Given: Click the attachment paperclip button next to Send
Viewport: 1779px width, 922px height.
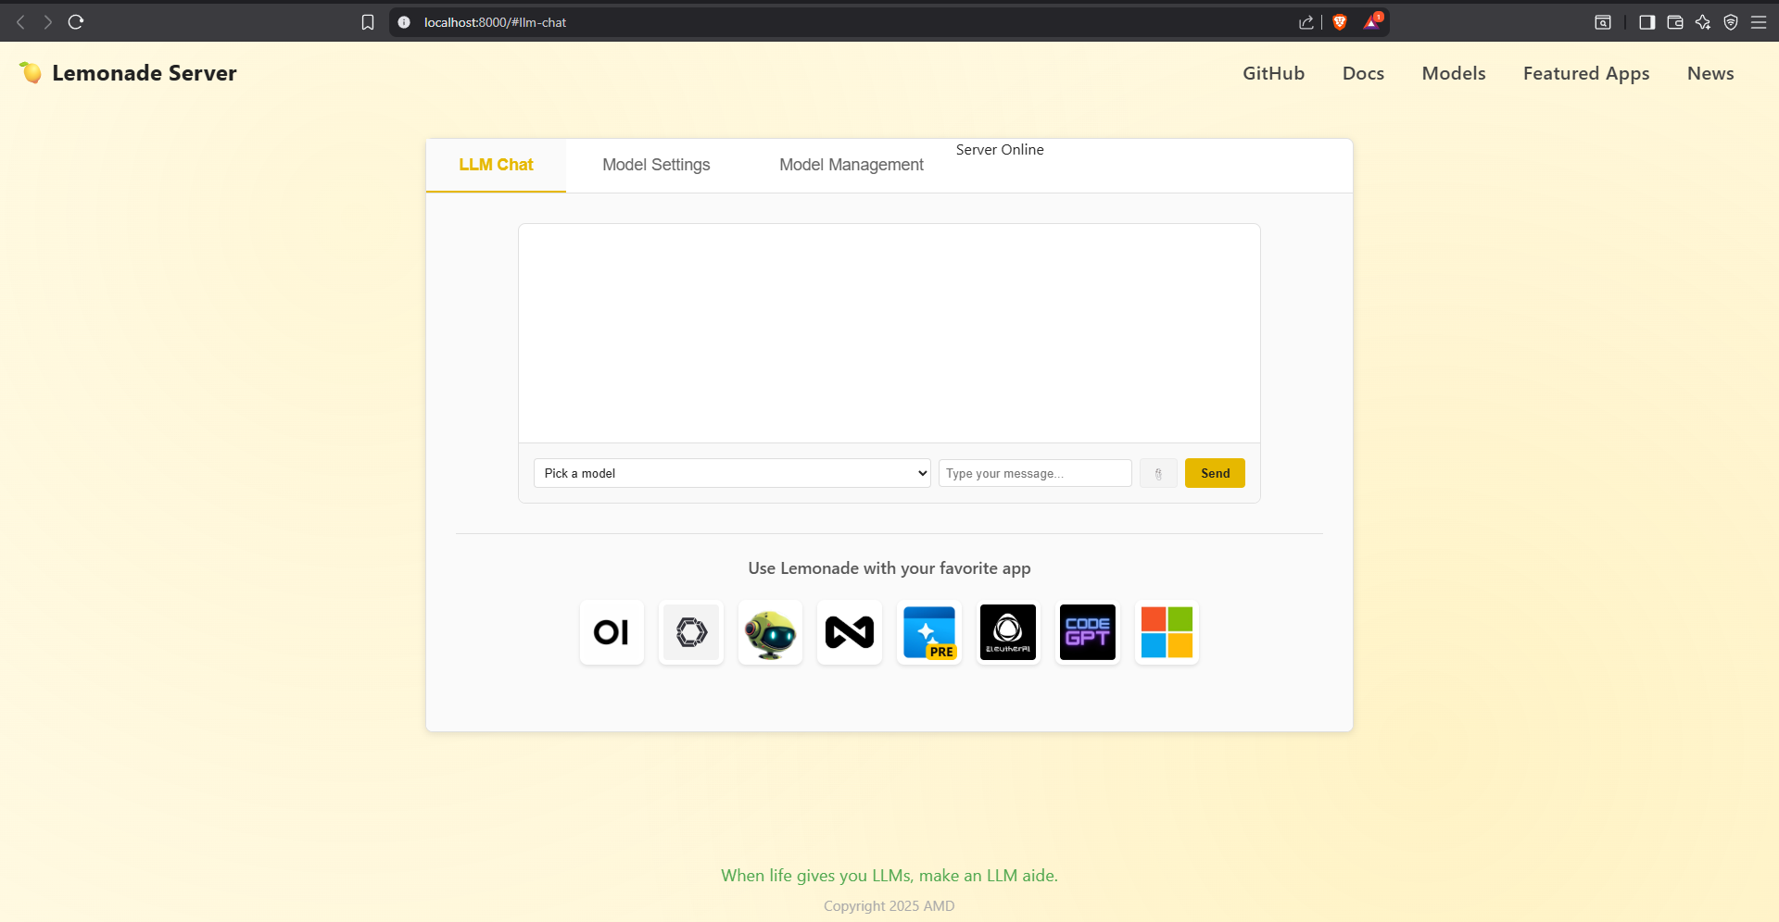Looking at the screenshot, I should click(x=1158, y=473).
